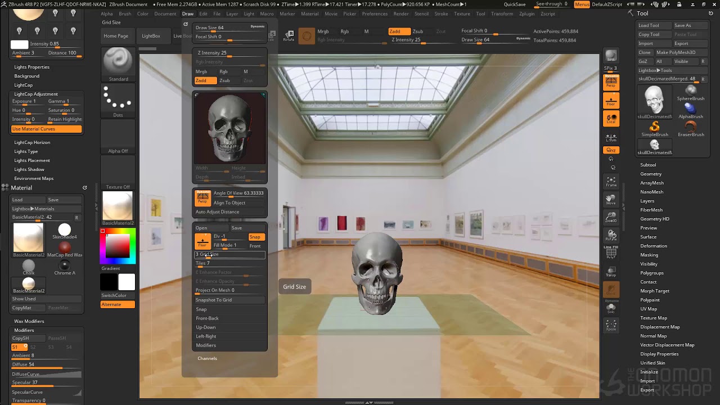Viewport: 720px width, 405px height.
Task: Click the BPR render icon
Action: click(x=611, y=56)
